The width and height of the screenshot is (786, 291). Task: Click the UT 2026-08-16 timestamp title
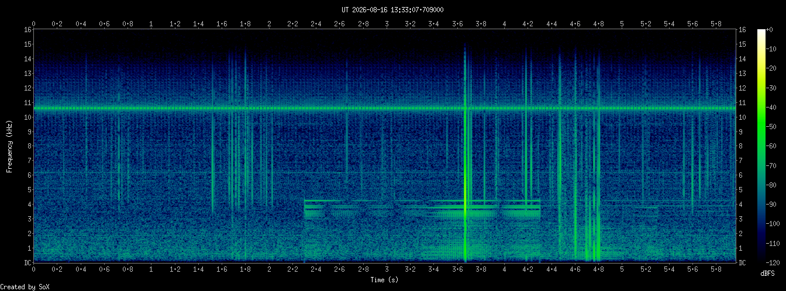coord(392,10)
